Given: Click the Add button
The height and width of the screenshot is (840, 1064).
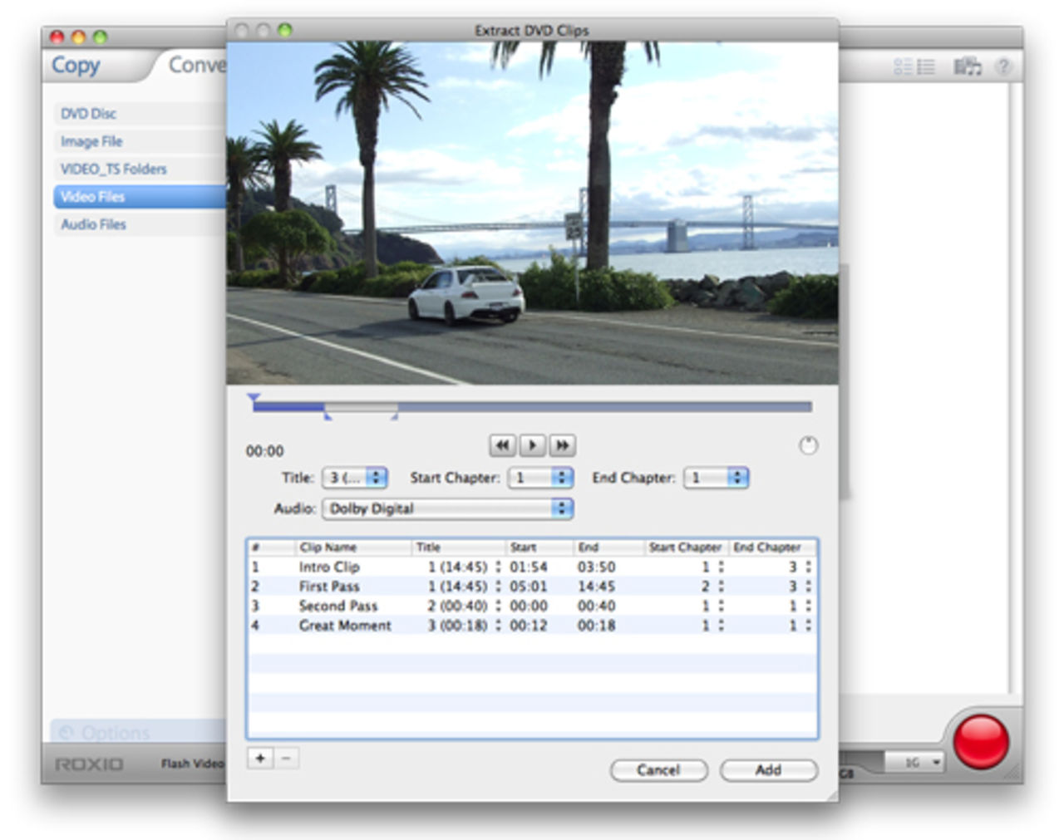Looking at the screenshot, I should [768, 770].
